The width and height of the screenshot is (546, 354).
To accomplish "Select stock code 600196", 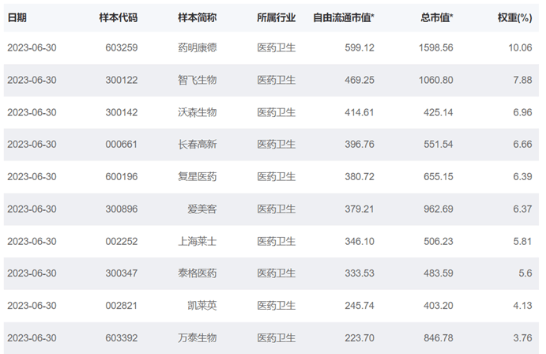I will (122, 177).
